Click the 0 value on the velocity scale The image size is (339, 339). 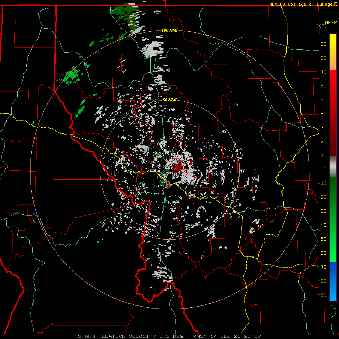tap(325, 169)
